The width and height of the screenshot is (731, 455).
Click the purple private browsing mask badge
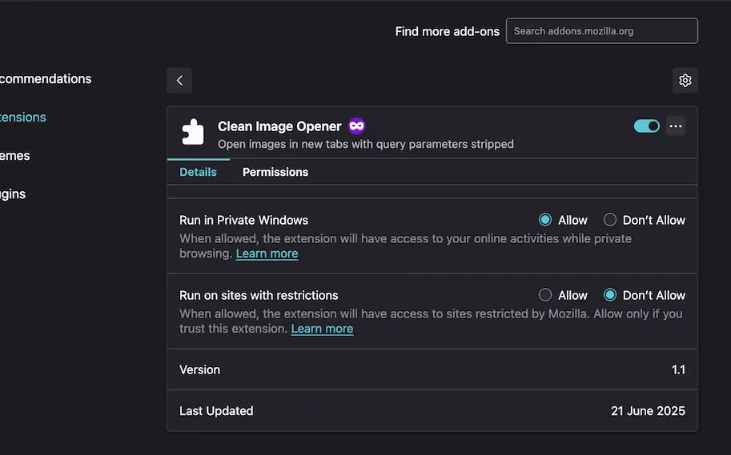click(356, 126)
